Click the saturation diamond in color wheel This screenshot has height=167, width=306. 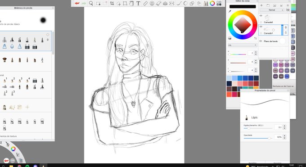pyautogui.click(x=243, y=24)
